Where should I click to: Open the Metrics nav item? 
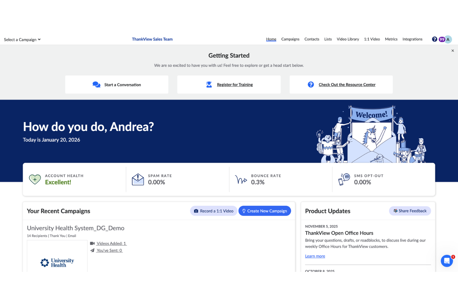(x=391, y=39)
